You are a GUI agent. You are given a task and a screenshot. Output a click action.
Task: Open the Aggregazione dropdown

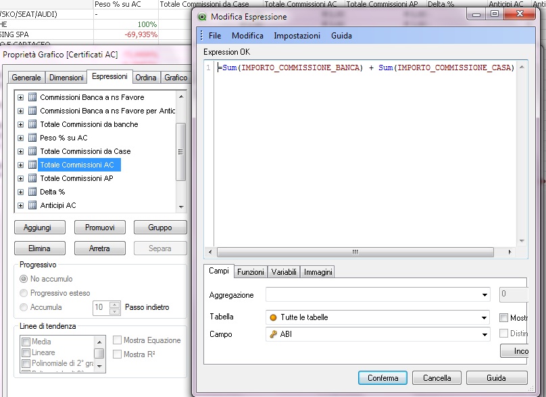pyautogui.click(x=485, y=295)
